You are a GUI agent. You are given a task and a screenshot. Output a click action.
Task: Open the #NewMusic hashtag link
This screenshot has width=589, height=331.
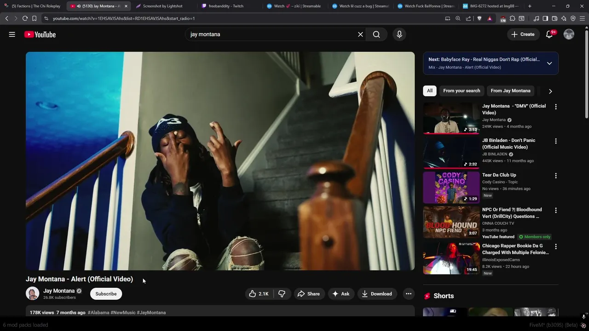tap(123, 313)
